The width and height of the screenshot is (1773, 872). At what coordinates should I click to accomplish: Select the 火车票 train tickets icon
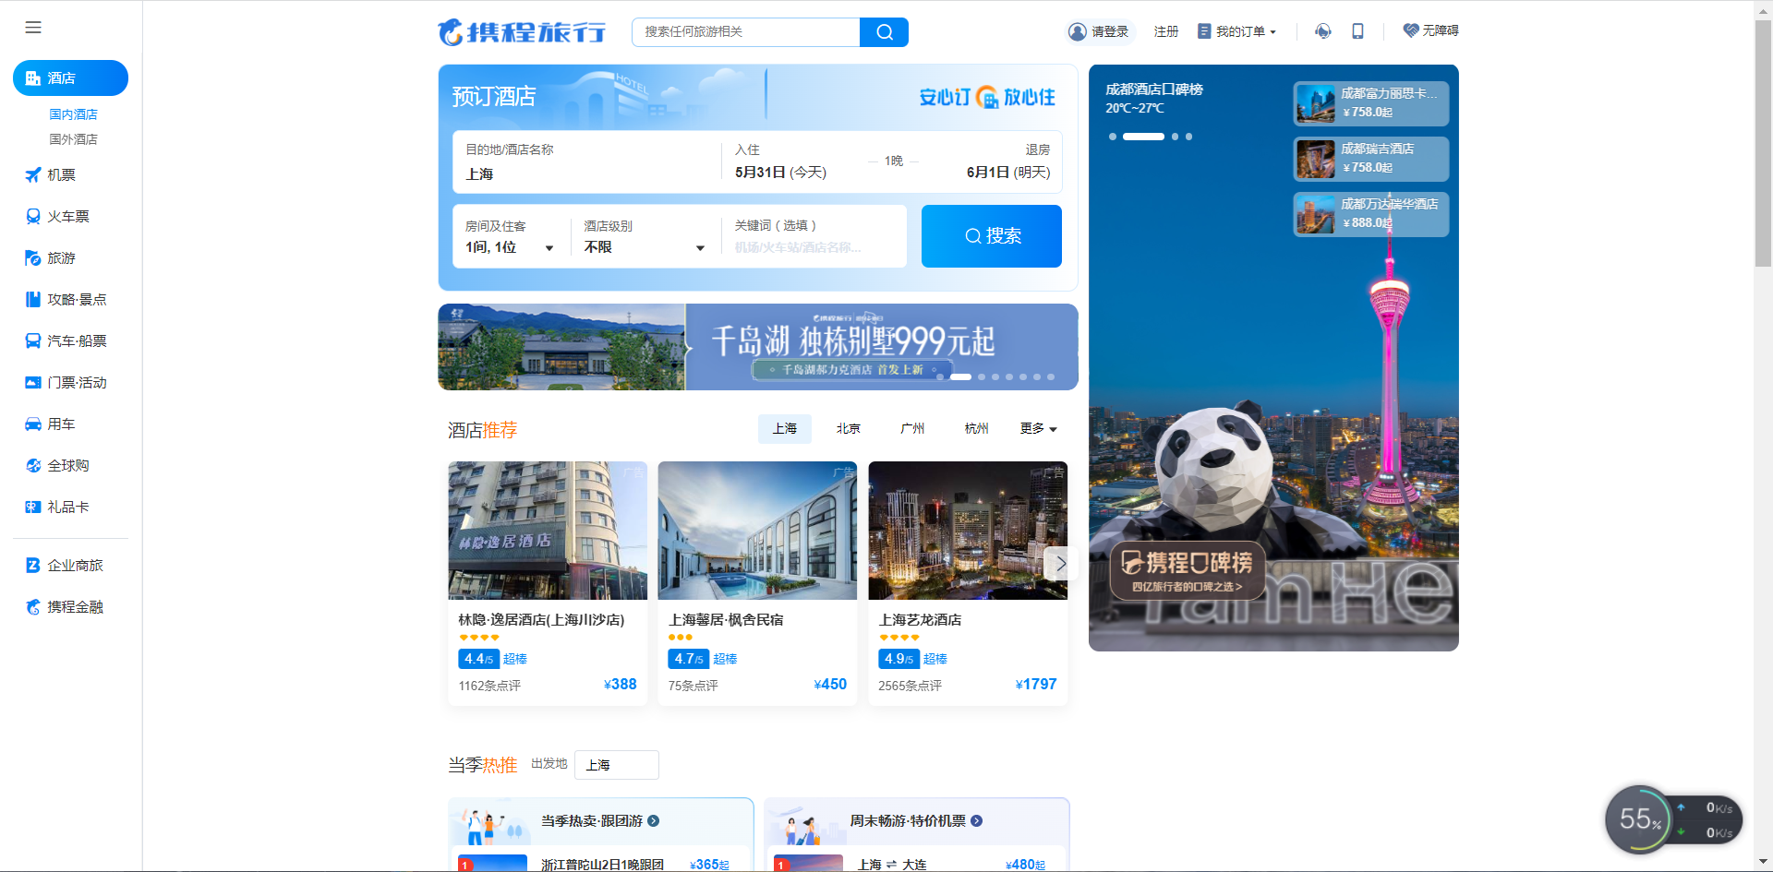tap(33, 217)
